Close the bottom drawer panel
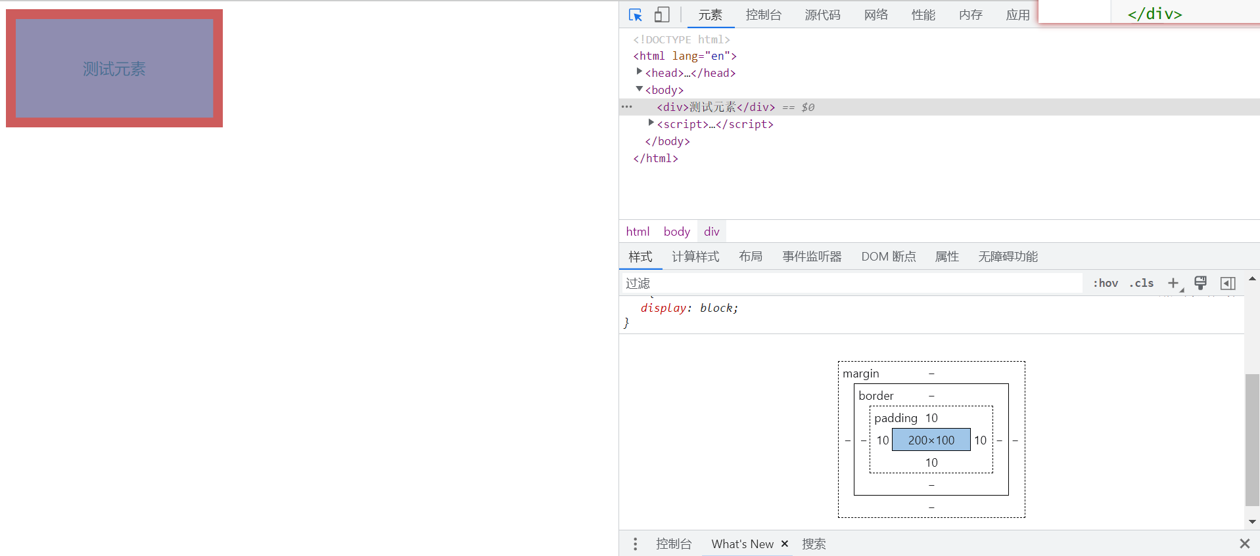Viewport: 1260px width, 556px height. click(x=1244, y=544)
